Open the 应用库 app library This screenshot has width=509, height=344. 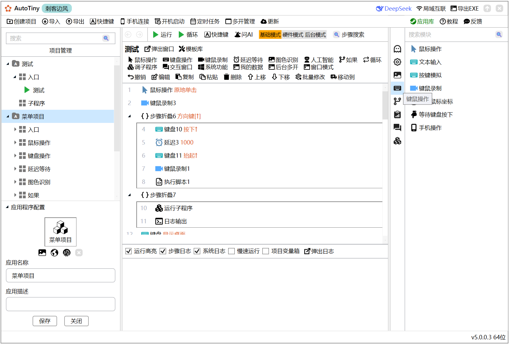click(x=422, y=21)
